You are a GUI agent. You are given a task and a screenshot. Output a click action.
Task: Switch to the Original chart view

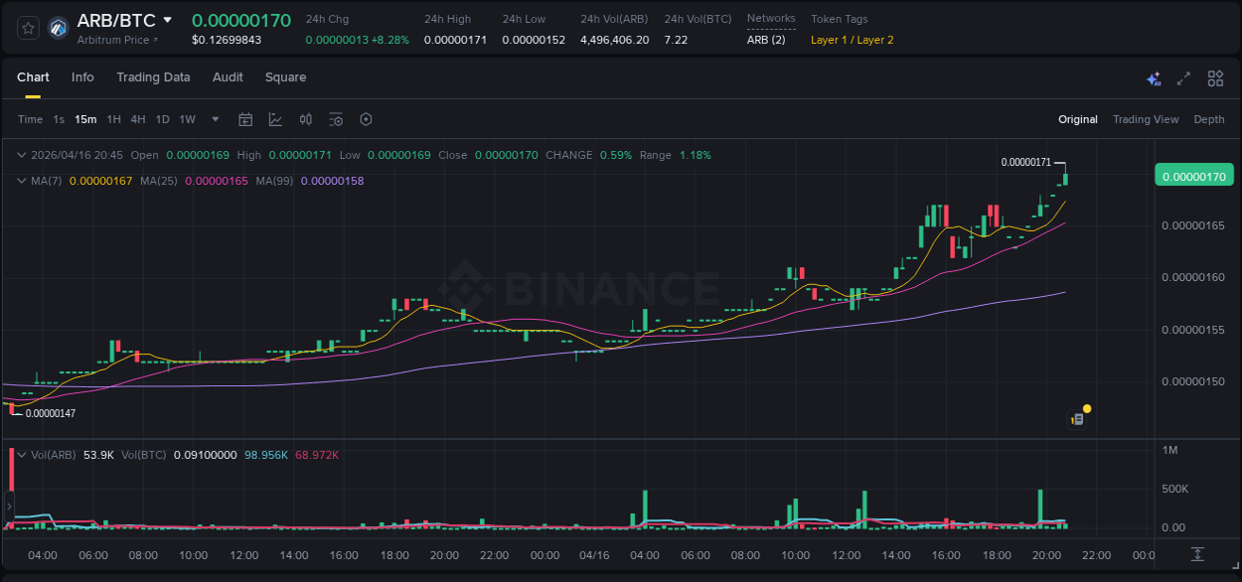coord(1078,119)
